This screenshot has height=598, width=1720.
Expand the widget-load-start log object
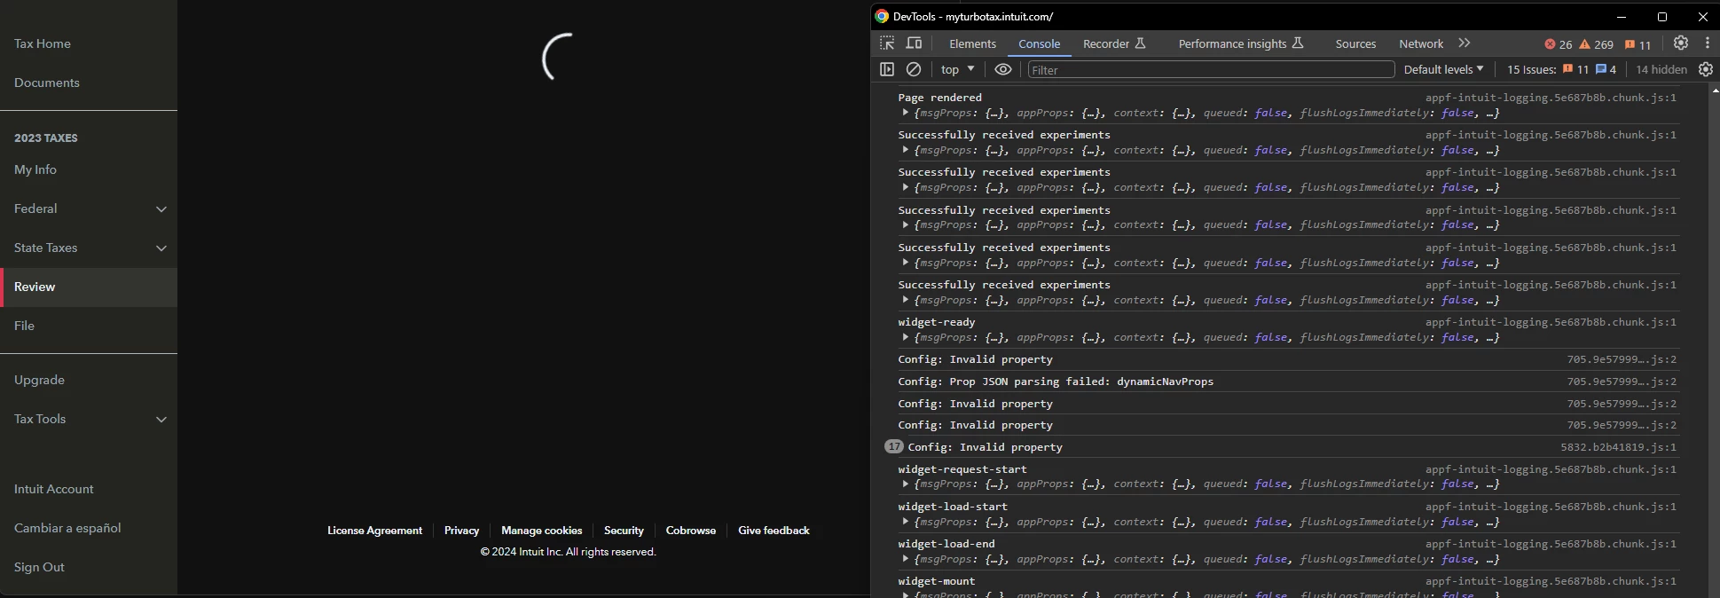[x=906, y=522]
